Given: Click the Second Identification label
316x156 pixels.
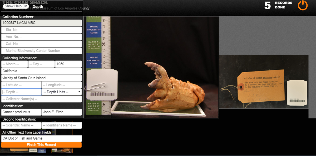Looking at the screenshot, I should point(19,119).
